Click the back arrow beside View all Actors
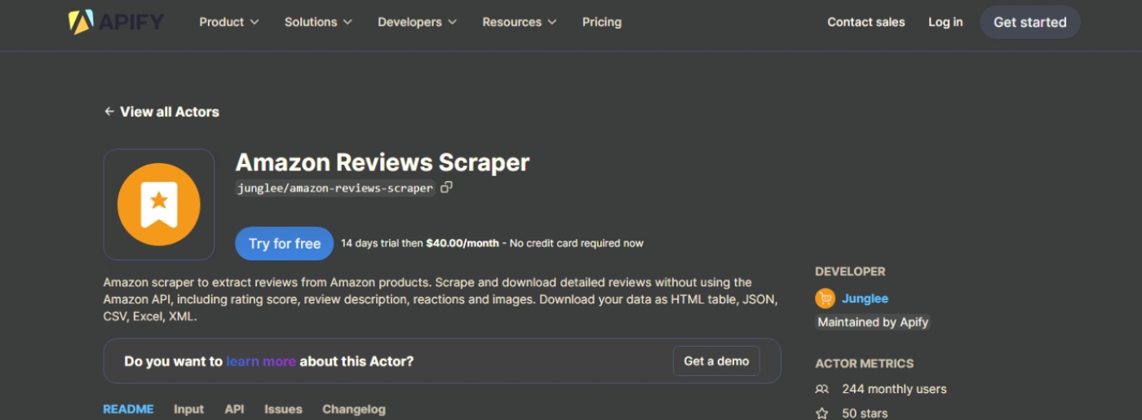Screen dimensions: 1142x420 [x=109, y=112]
